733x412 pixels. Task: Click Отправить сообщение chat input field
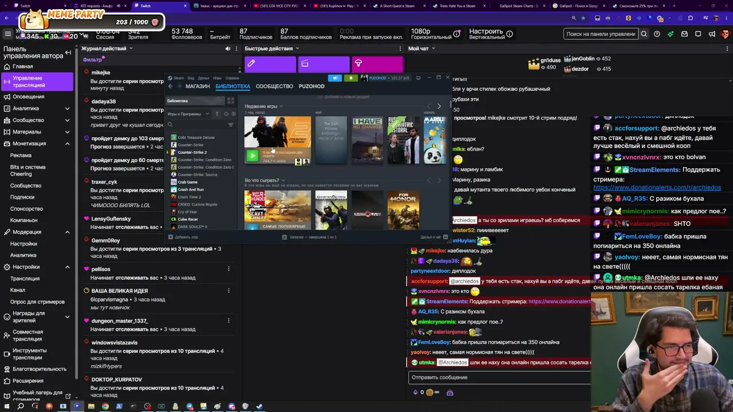click(499, 378)
